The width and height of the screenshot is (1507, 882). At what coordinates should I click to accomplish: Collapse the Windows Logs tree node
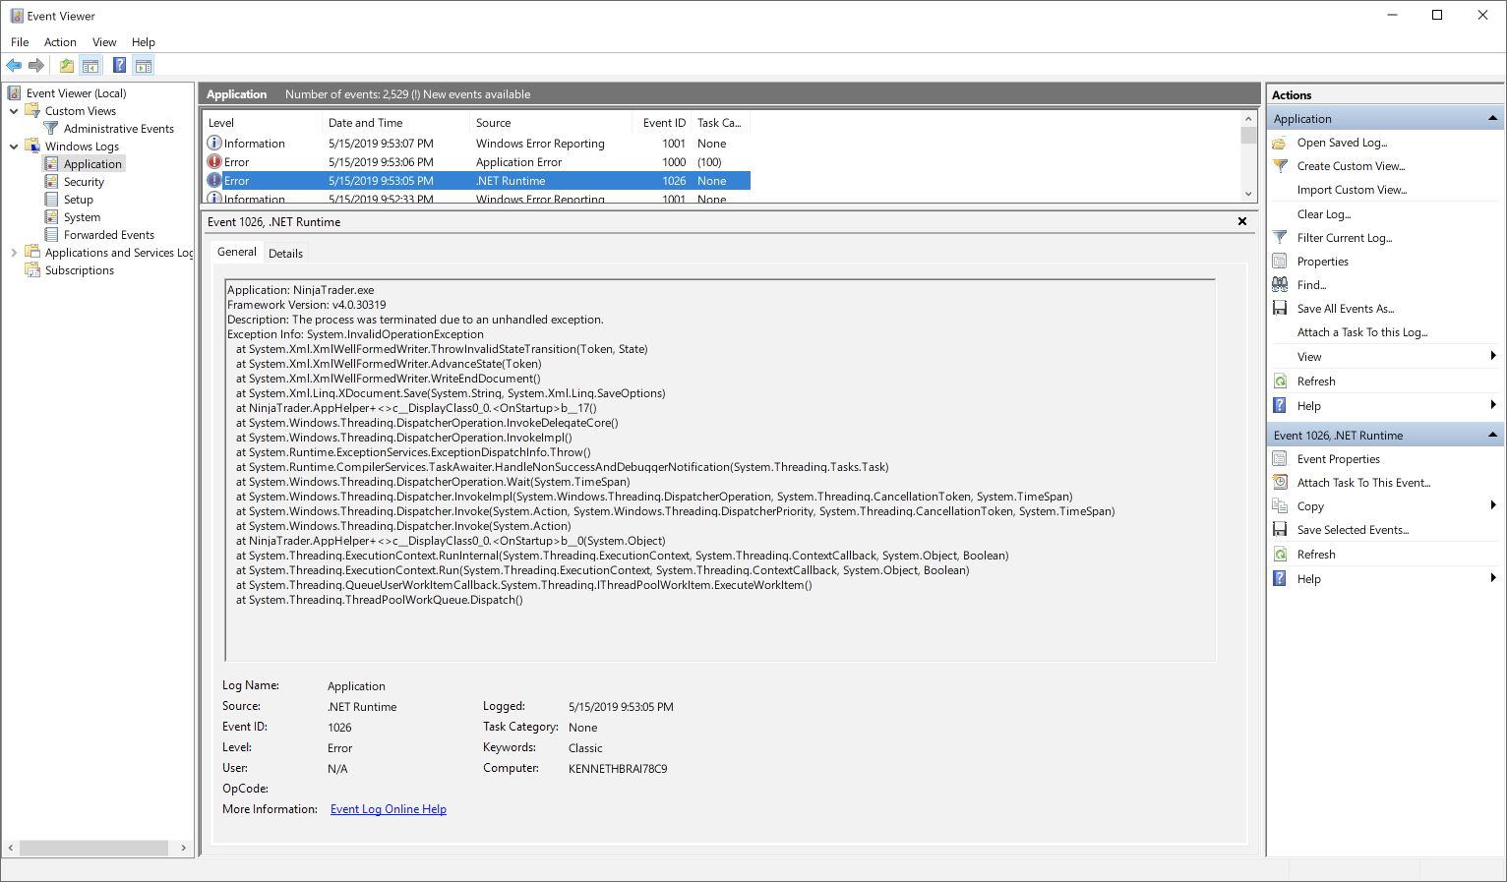point(14,147)
